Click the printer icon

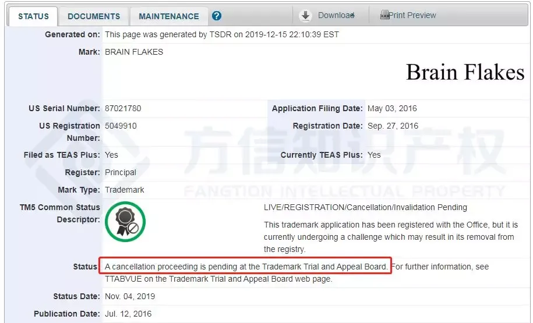pyautogui.click(x=384, y=15)
